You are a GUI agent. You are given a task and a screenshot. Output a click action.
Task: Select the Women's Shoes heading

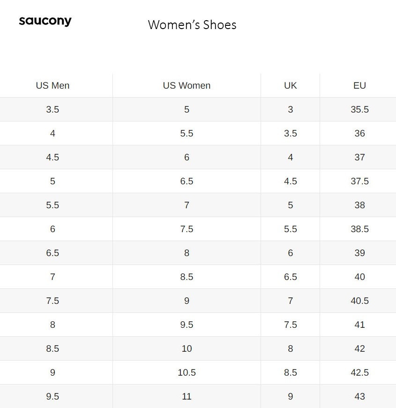pos(192,25)
